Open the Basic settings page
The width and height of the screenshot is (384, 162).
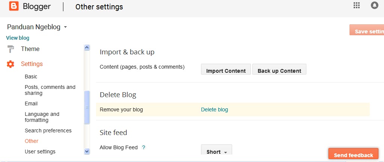point(31,76)
